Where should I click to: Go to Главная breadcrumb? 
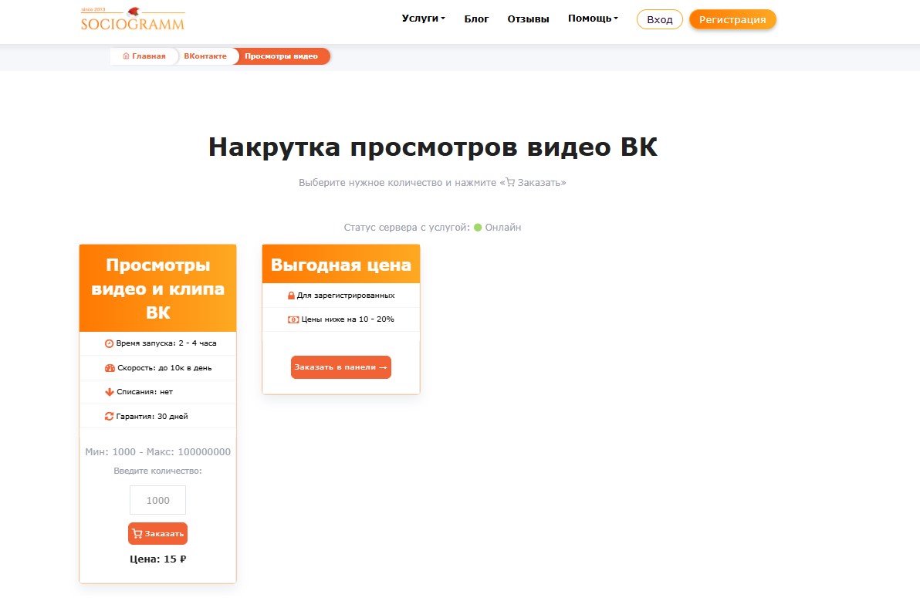click(144, 56)
